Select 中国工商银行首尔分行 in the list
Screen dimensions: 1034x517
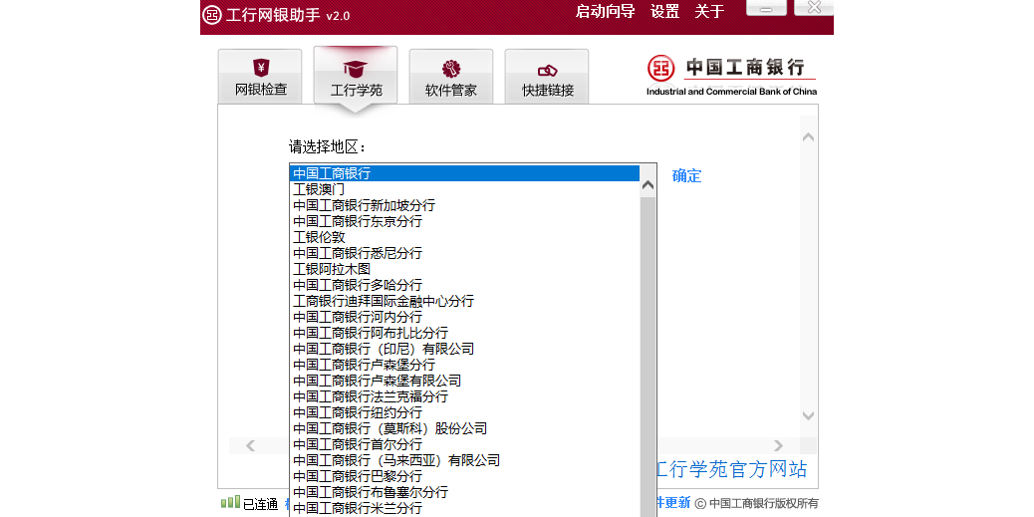(x=464, y=444)
